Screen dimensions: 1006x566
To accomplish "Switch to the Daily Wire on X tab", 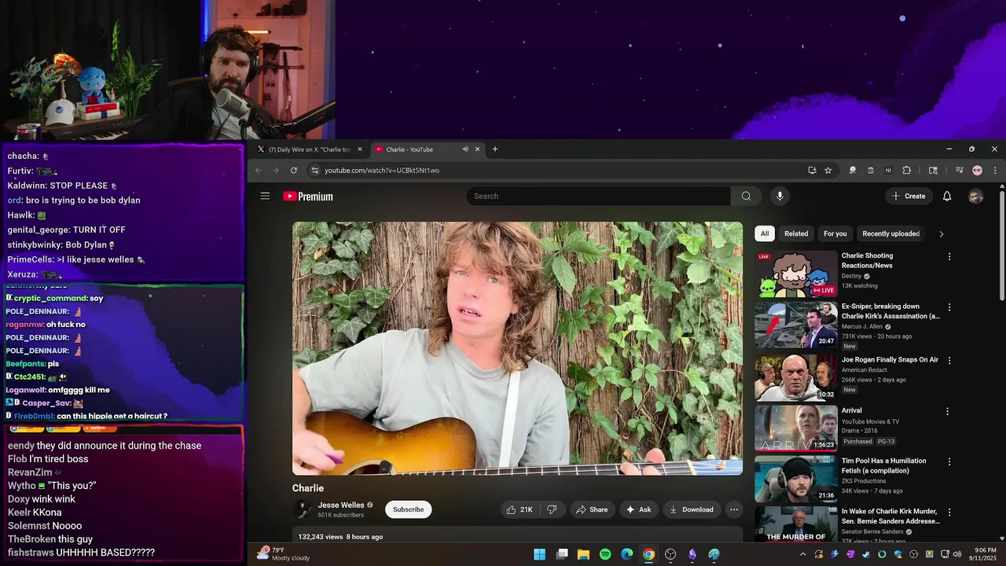I will click(310, 149).
